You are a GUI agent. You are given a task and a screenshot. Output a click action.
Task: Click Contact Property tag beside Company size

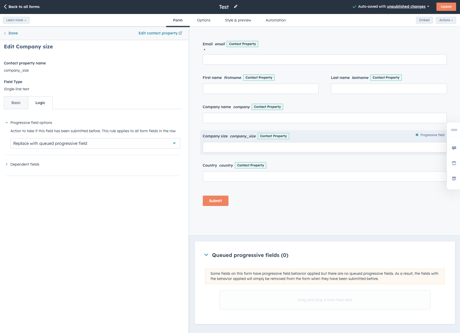click(273, 136)
